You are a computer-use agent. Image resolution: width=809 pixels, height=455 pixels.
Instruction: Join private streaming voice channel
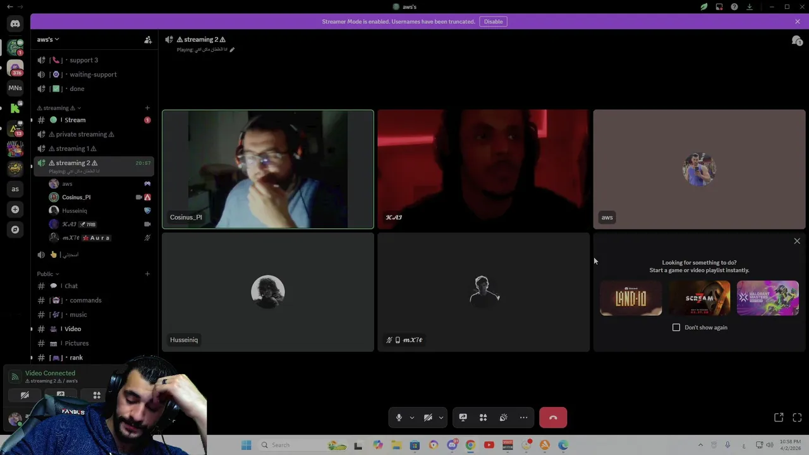click(94, 134)
